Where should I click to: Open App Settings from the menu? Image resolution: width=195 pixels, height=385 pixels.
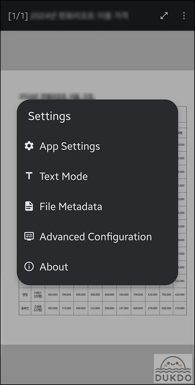coord(97,146)
